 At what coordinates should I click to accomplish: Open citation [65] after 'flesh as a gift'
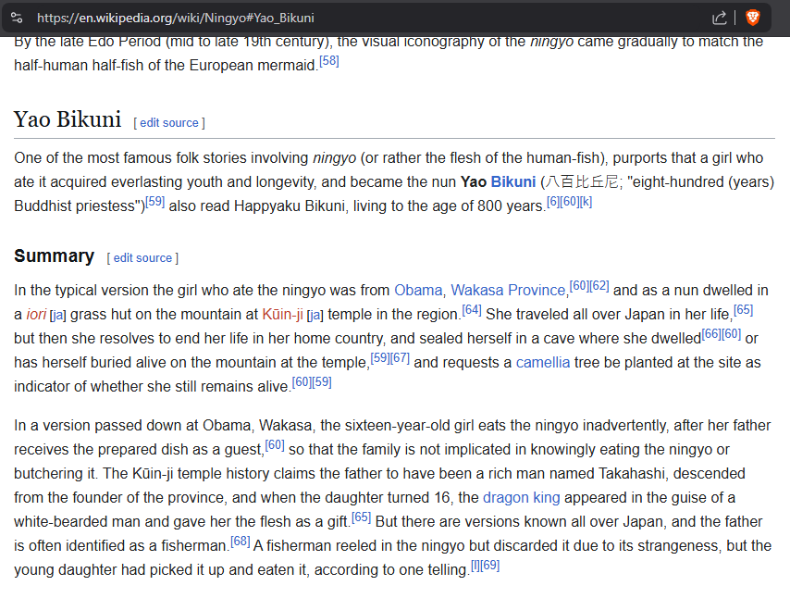[362, 517]
